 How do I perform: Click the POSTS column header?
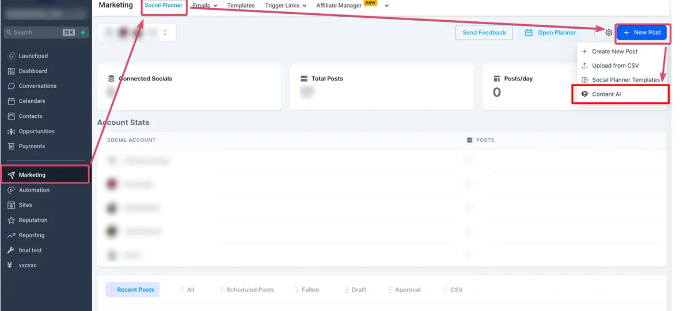(x=481, y=140)
